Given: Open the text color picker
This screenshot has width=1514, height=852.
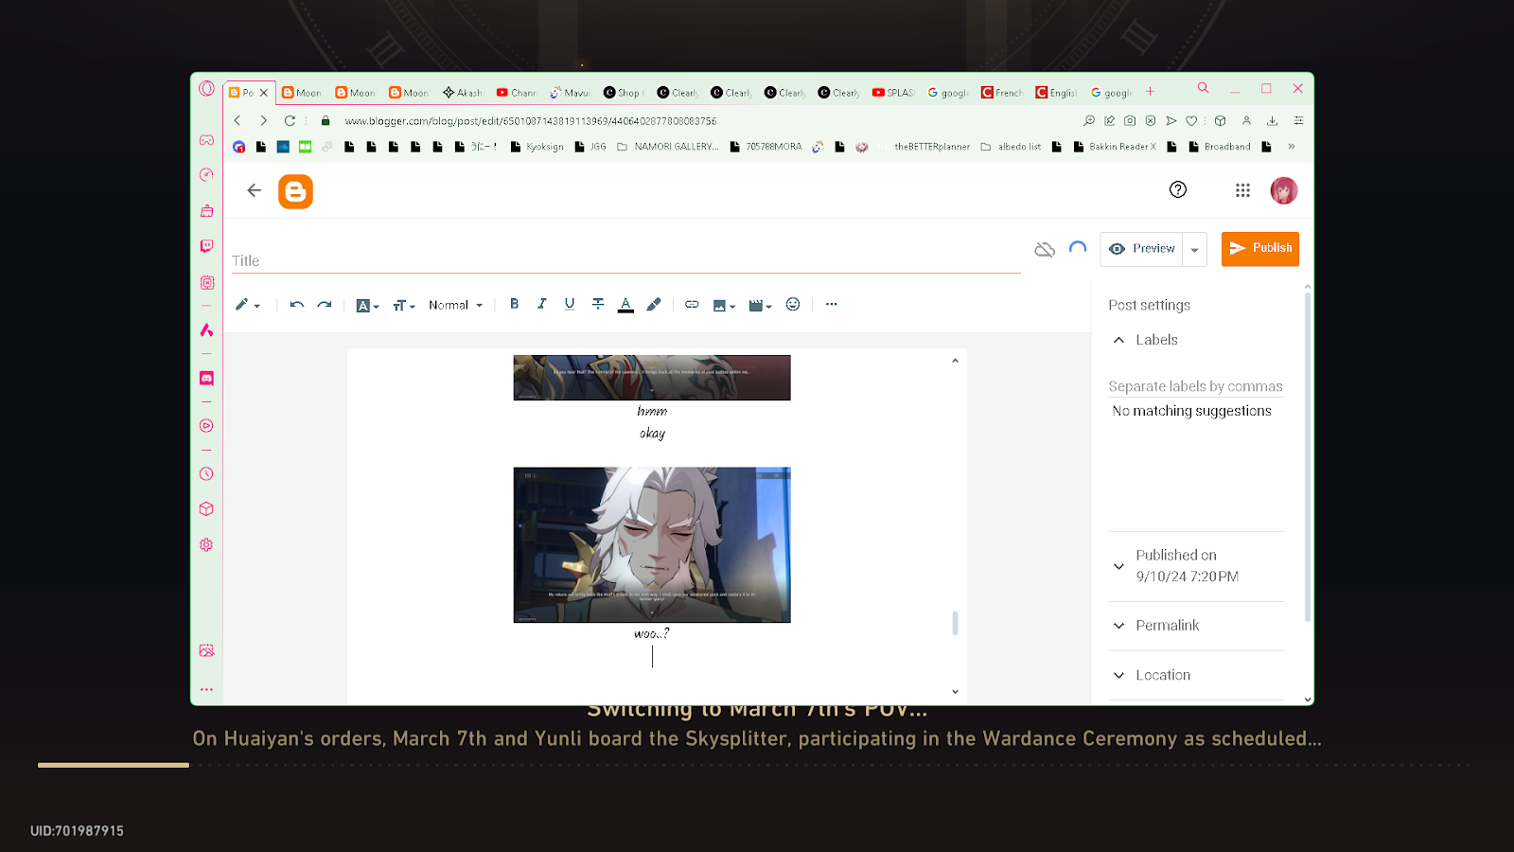Looking at the screenshot, I should click(x=625, y=305).
